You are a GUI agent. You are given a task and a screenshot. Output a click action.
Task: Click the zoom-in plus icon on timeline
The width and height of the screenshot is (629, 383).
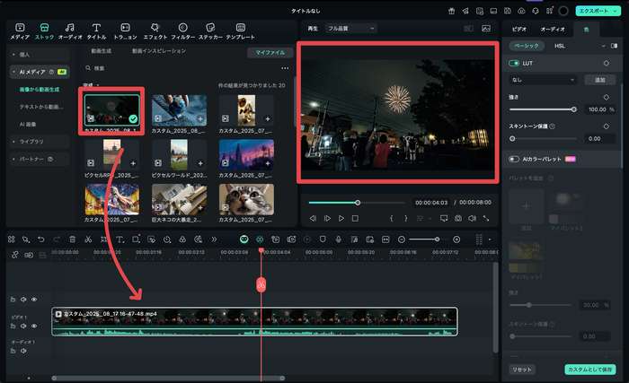coord(456,239)
